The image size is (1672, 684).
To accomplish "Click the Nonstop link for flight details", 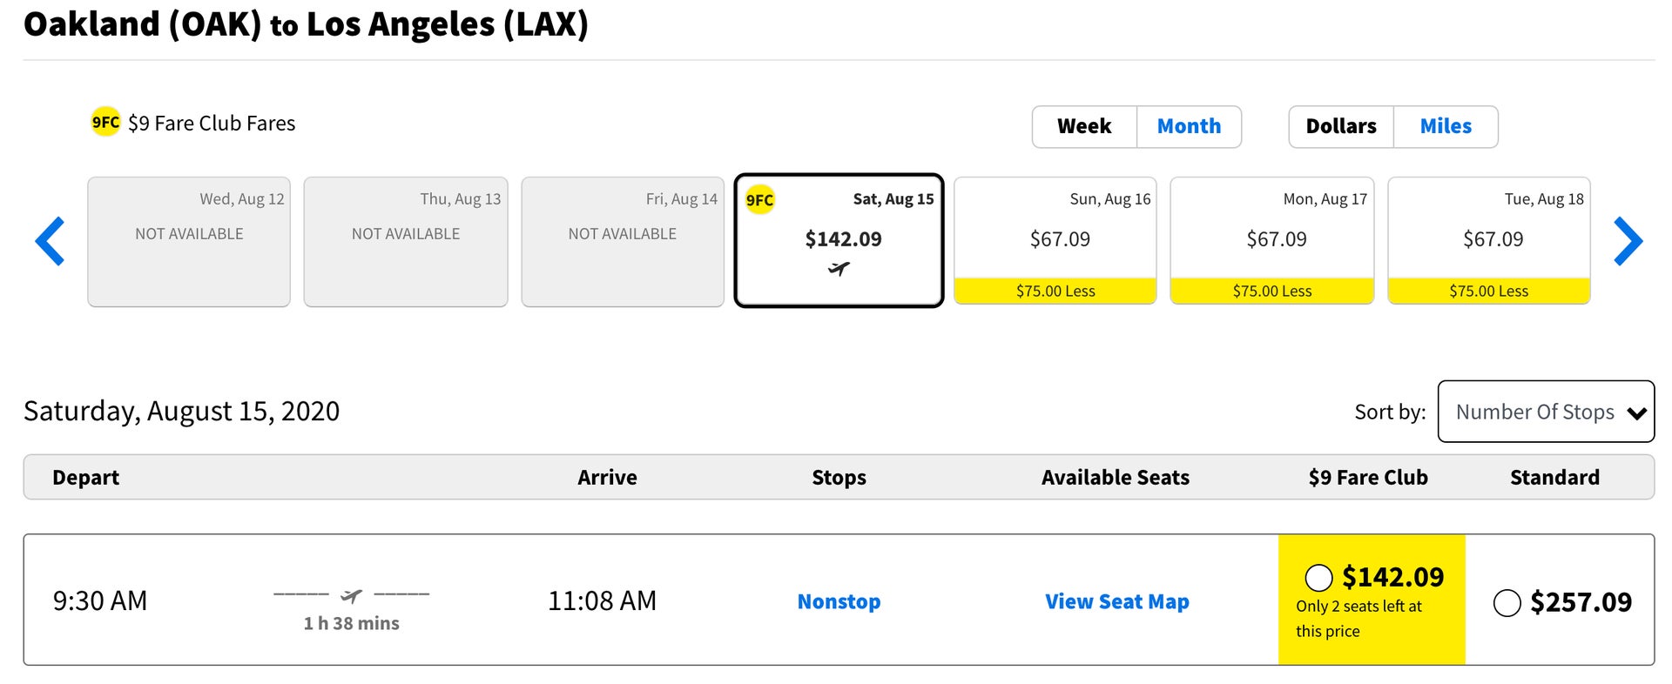I will (x=838, y=600).
